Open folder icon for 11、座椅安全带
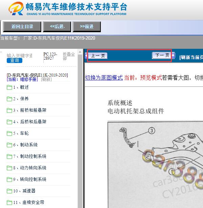 (x=9, y=203)
